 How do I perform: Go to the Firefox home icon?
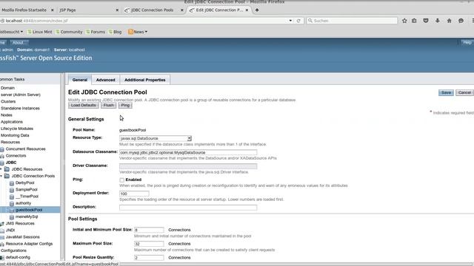tap(450, 21)
